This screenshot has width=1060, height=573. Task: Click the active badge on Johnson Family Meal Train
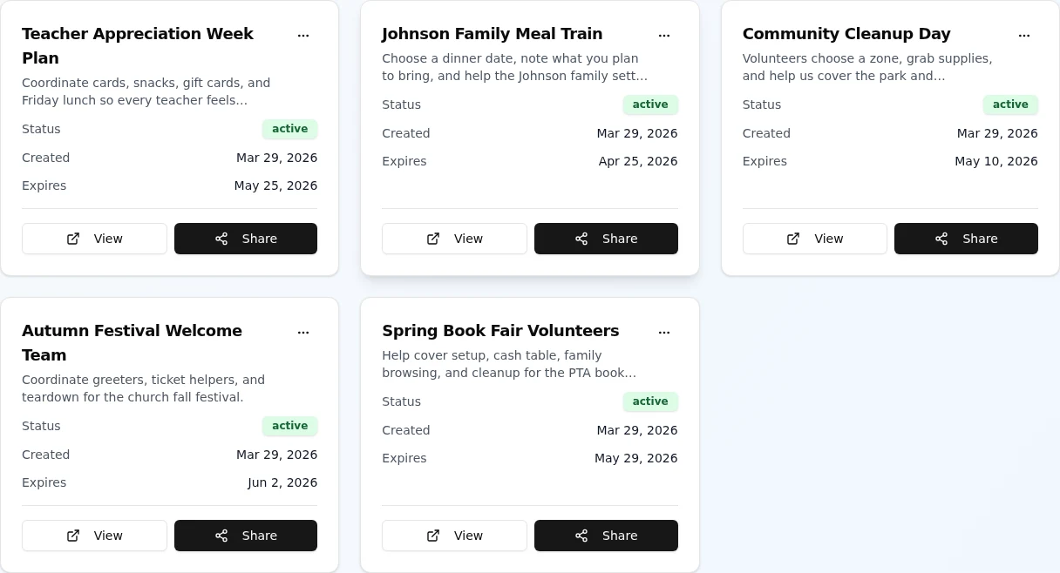pyautogui.click(x=650, y=104)
